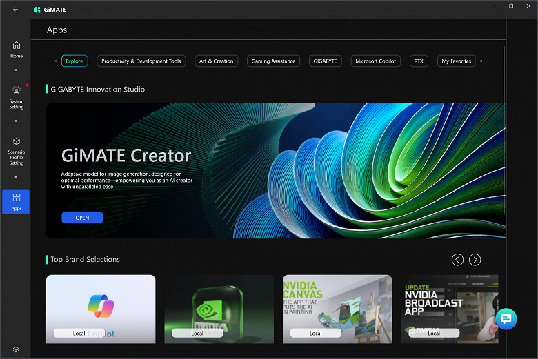Switch to Gaming Assistance tab
Image resolution: width=538 pixels, height=359 pixels.
tap(273, 61)
